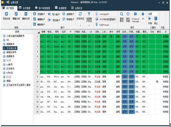This screenshot has height=127, width=171.
Task: Click the IP指纹 column header
Action: [x=77, y=32]
